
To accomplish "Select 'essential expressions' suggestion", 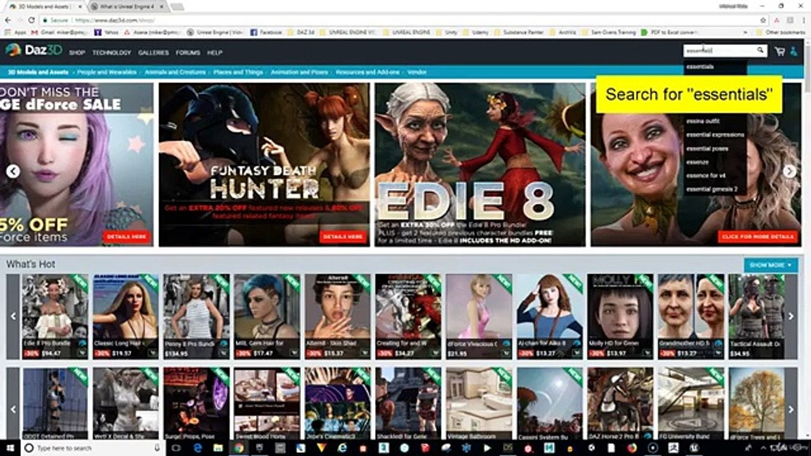I will 715,135.
